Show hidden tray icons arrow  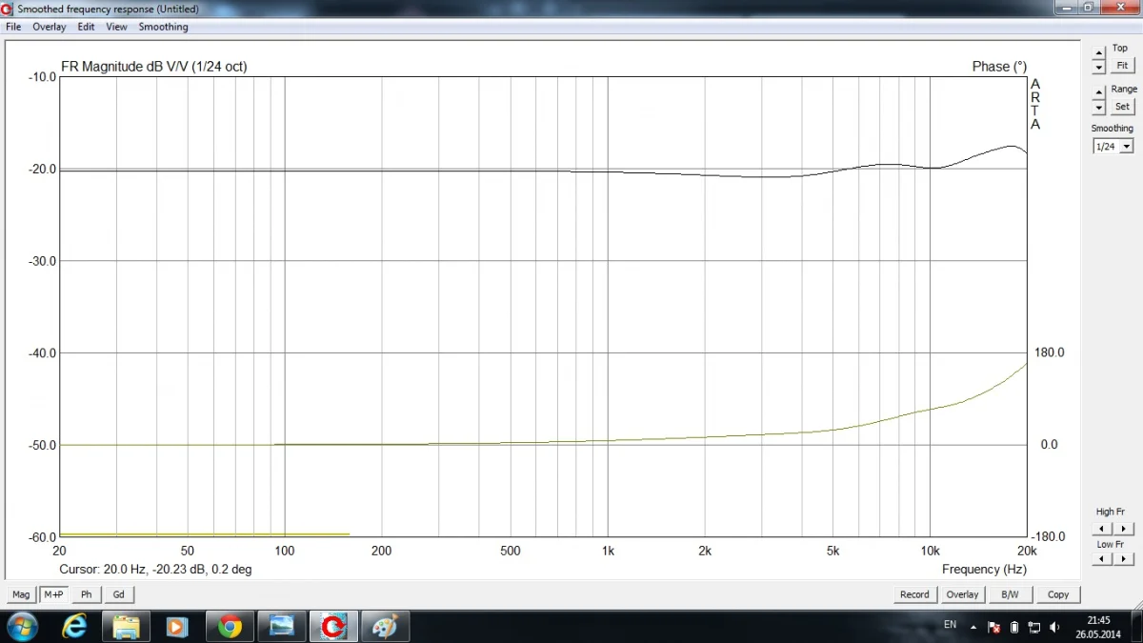click(973, 628)
